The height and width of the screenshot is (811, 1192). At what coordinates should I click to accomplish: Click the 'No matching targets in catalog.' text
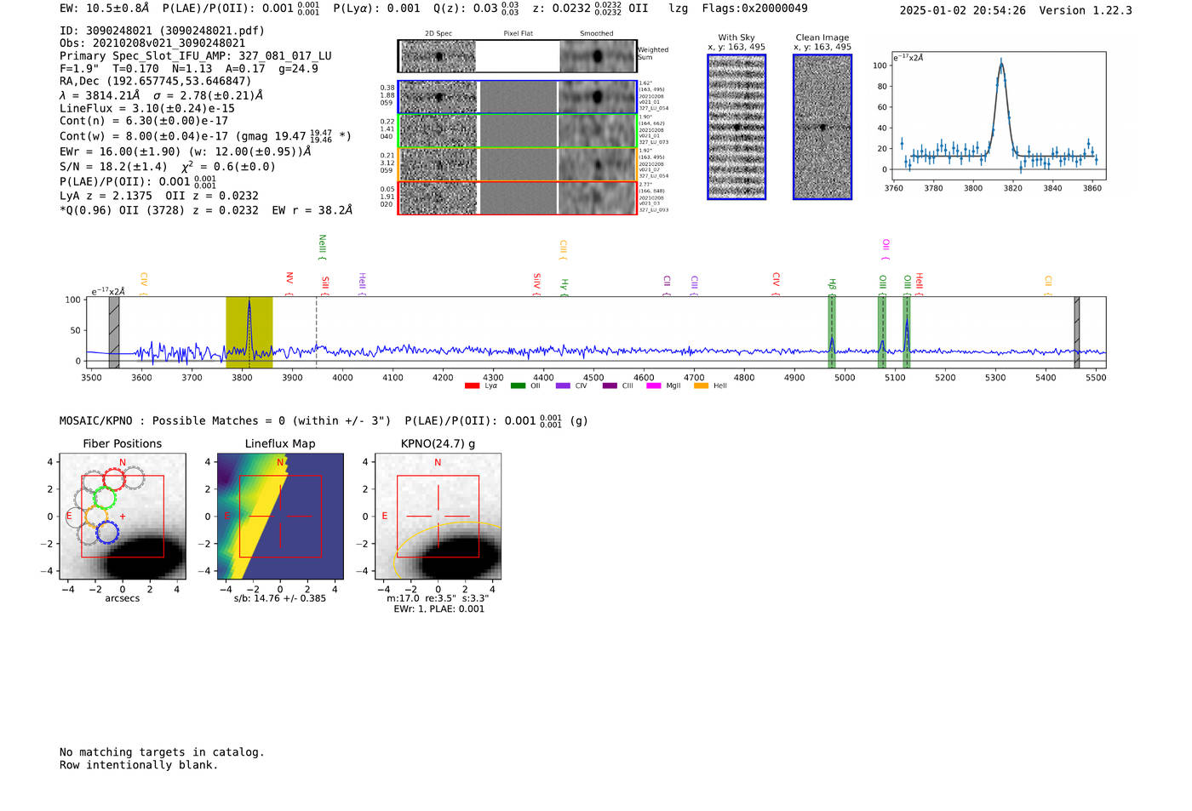[162, 752]
